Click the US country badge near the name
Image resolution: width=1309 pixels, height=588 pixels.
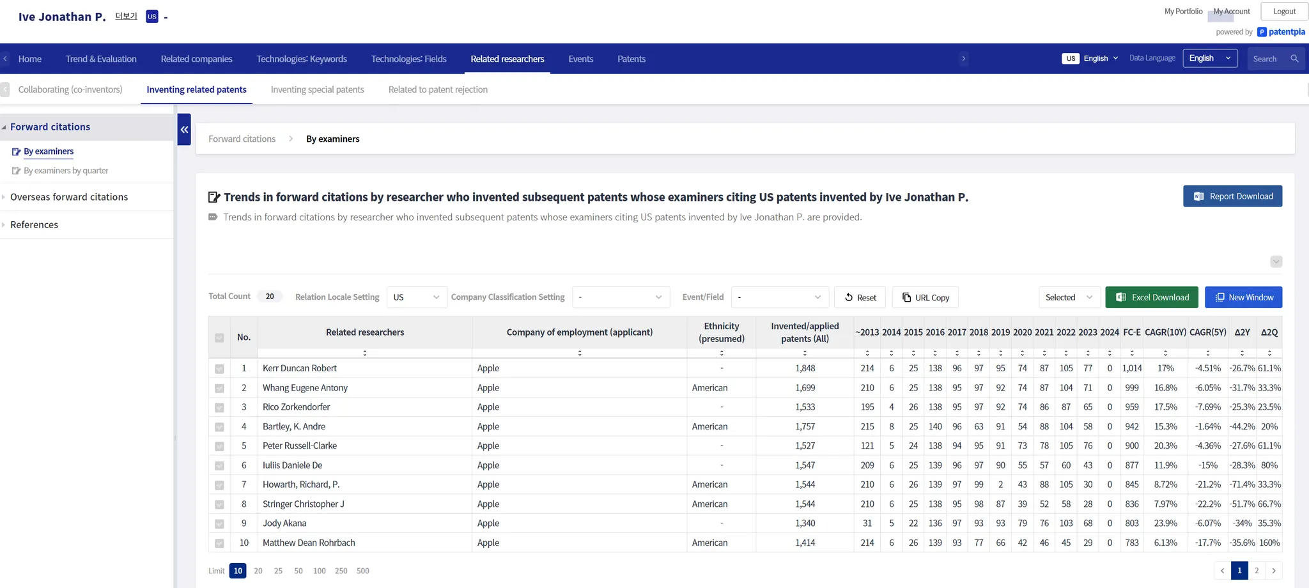[151, 17]
